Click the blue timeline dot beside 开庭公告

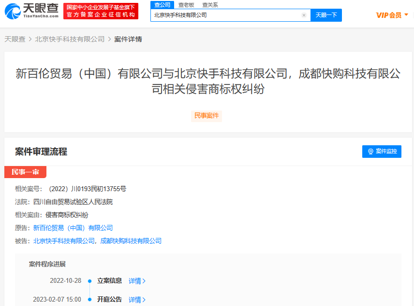89,300
